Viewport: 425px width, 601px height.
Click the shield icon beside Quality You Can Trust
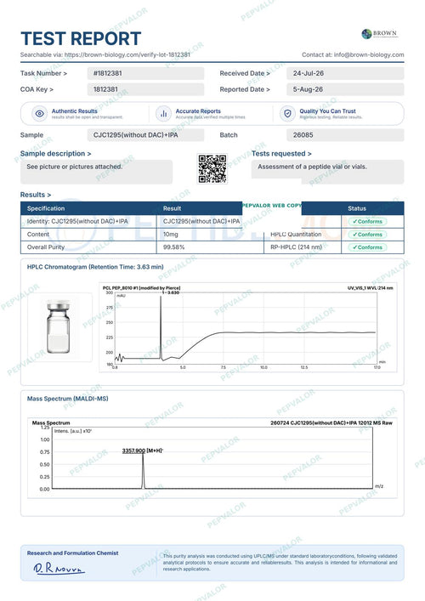(287, 114)
